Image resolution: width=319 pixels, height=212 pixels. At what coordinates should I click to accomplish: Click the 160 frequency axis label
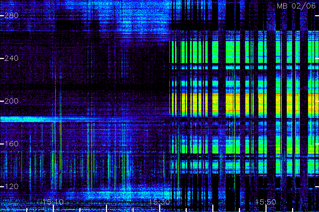11,144
